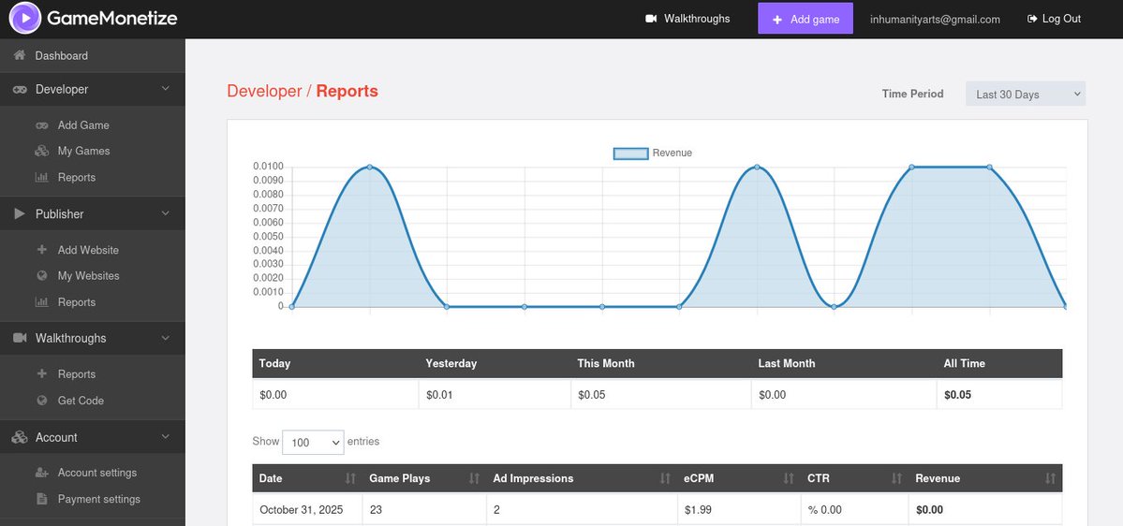Click the Developer breadcrumb heading
Image resolution: width=1123 pixels, height=526 pixels.
(264, 91)
